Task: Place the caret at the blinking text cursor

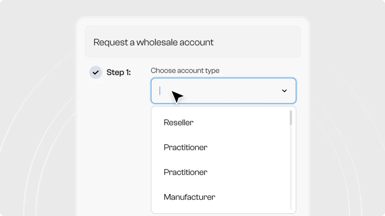Action: [x=160, y=91]
